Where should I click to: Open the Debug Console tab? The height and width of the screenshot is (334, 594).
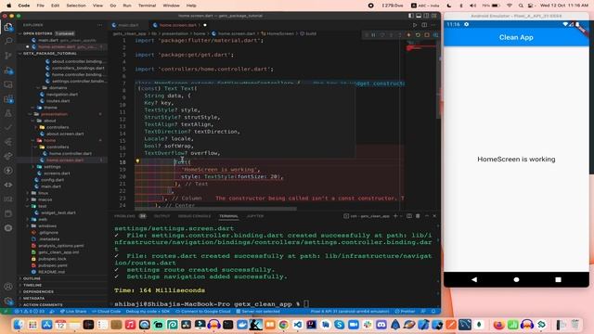pyautogui.click(x=194, y=216)
